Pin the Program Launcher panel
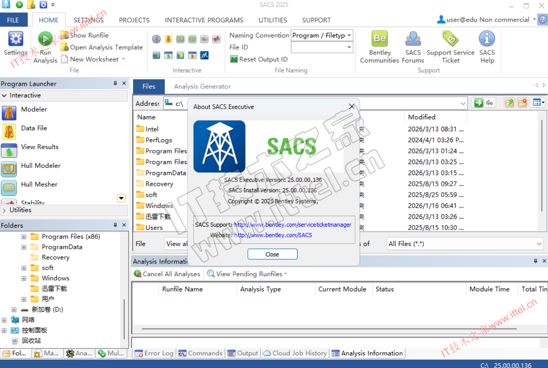The image size is (548, 368). (115, 83)
